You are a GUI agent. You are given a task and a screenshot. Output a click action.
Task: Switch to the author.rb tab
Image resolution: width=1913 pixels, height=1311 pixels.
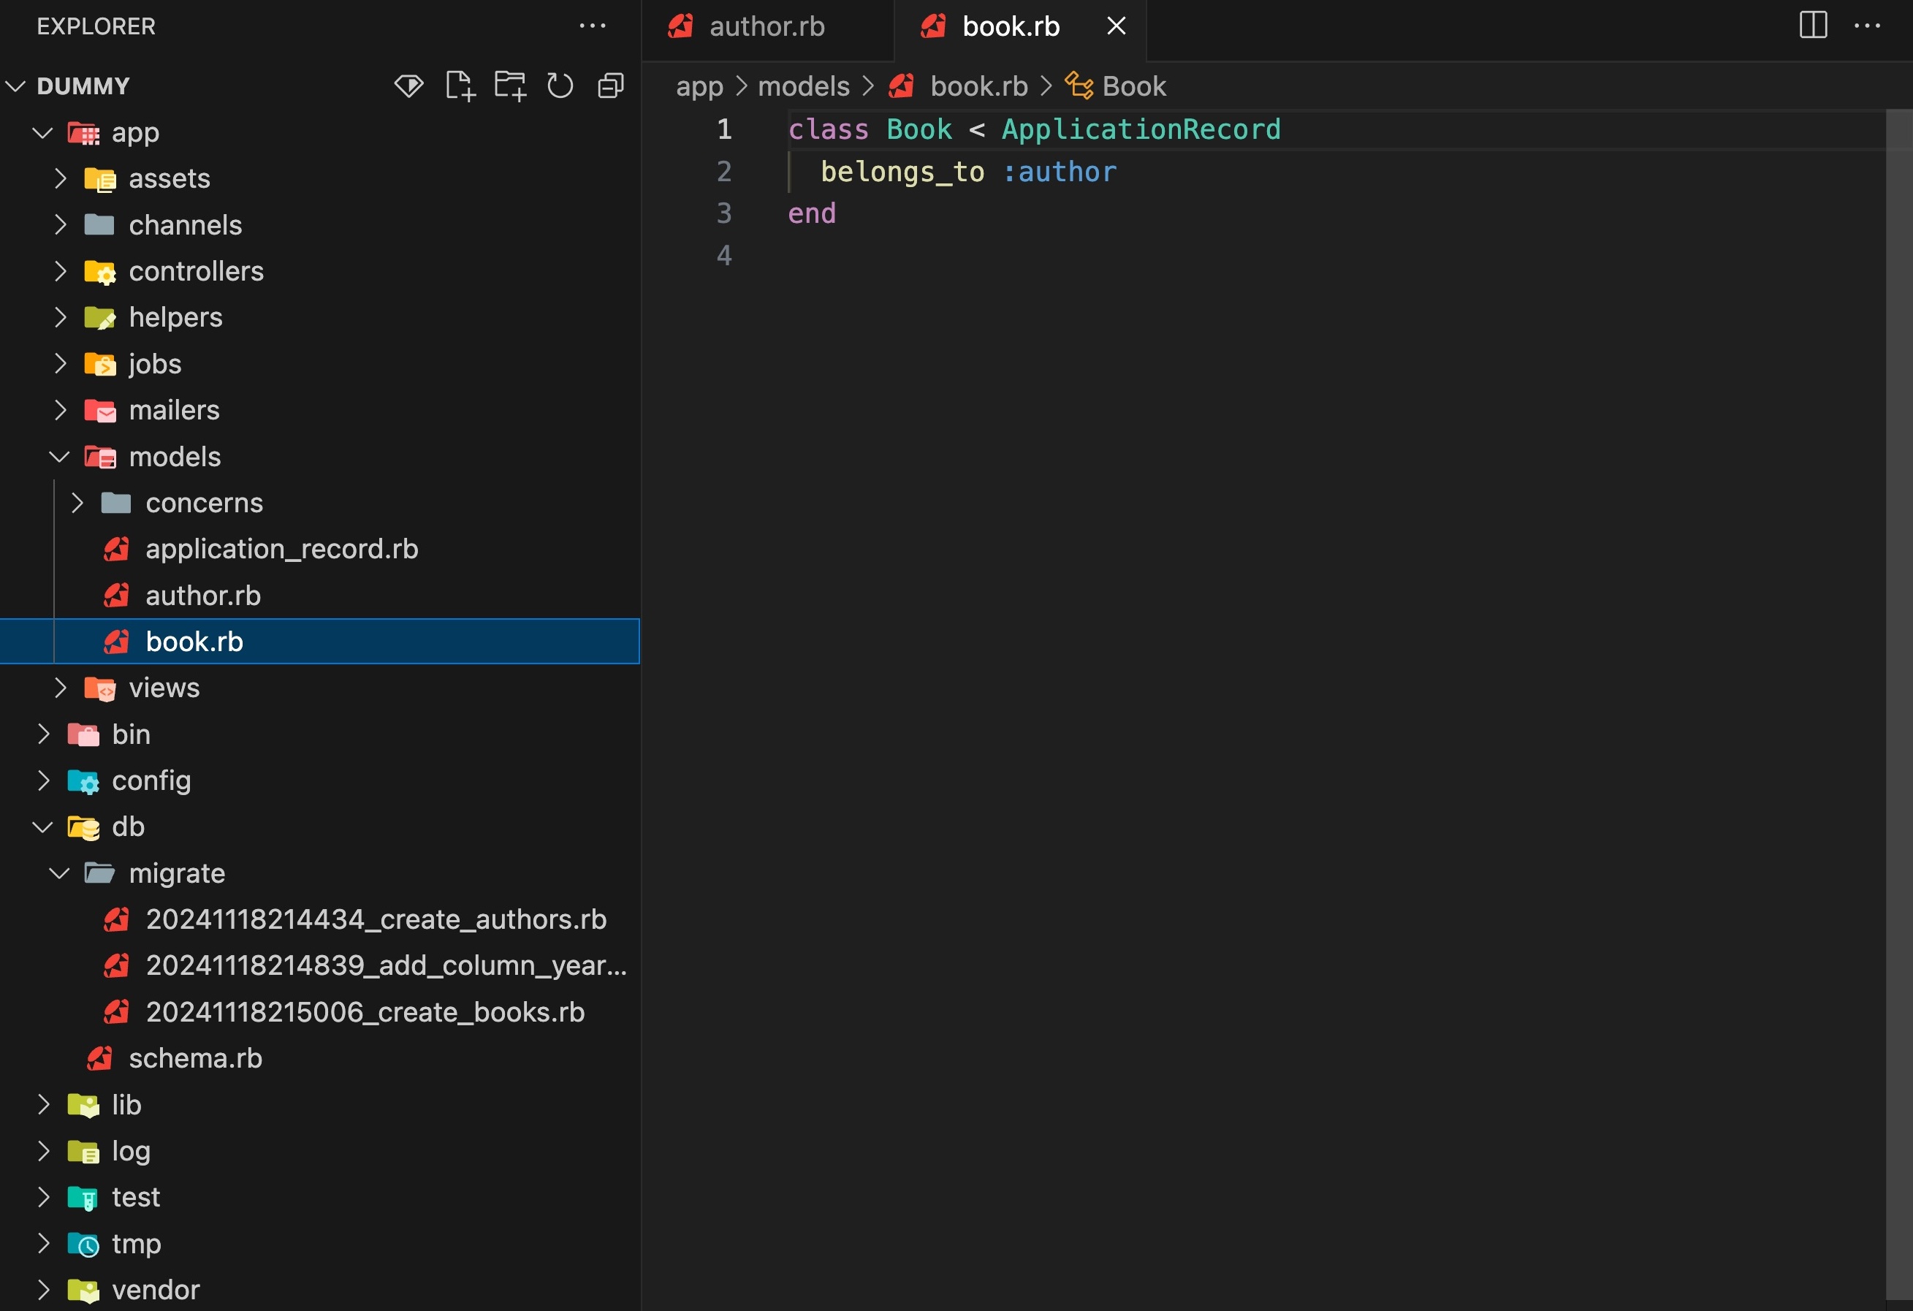click(766, 26)
